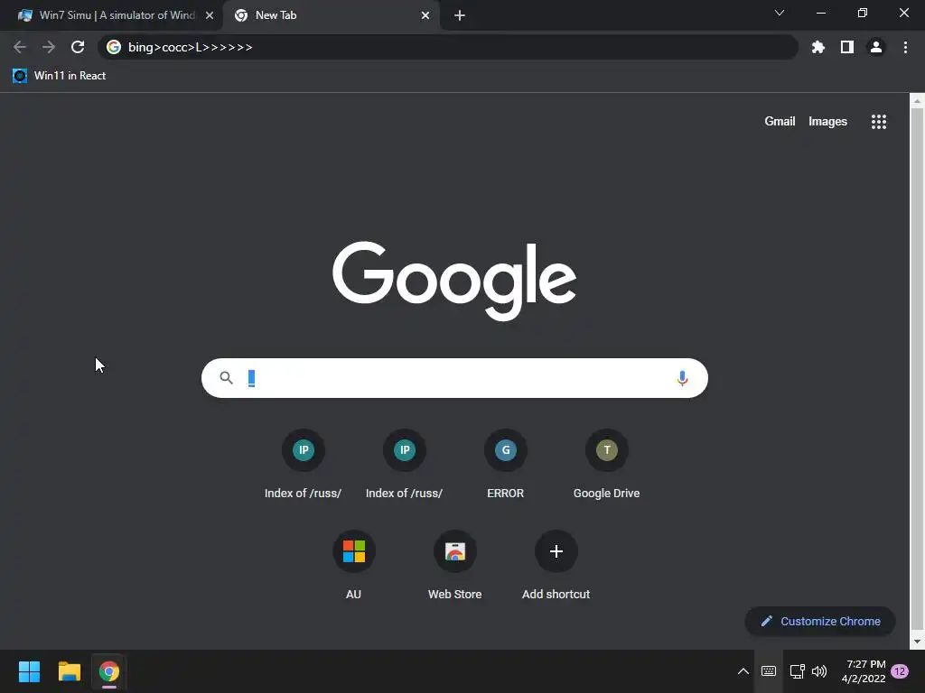Click the forward navigation arrow
Image resolution: width=925 pixels, height=693 pixels.
(x=49, y=47)
